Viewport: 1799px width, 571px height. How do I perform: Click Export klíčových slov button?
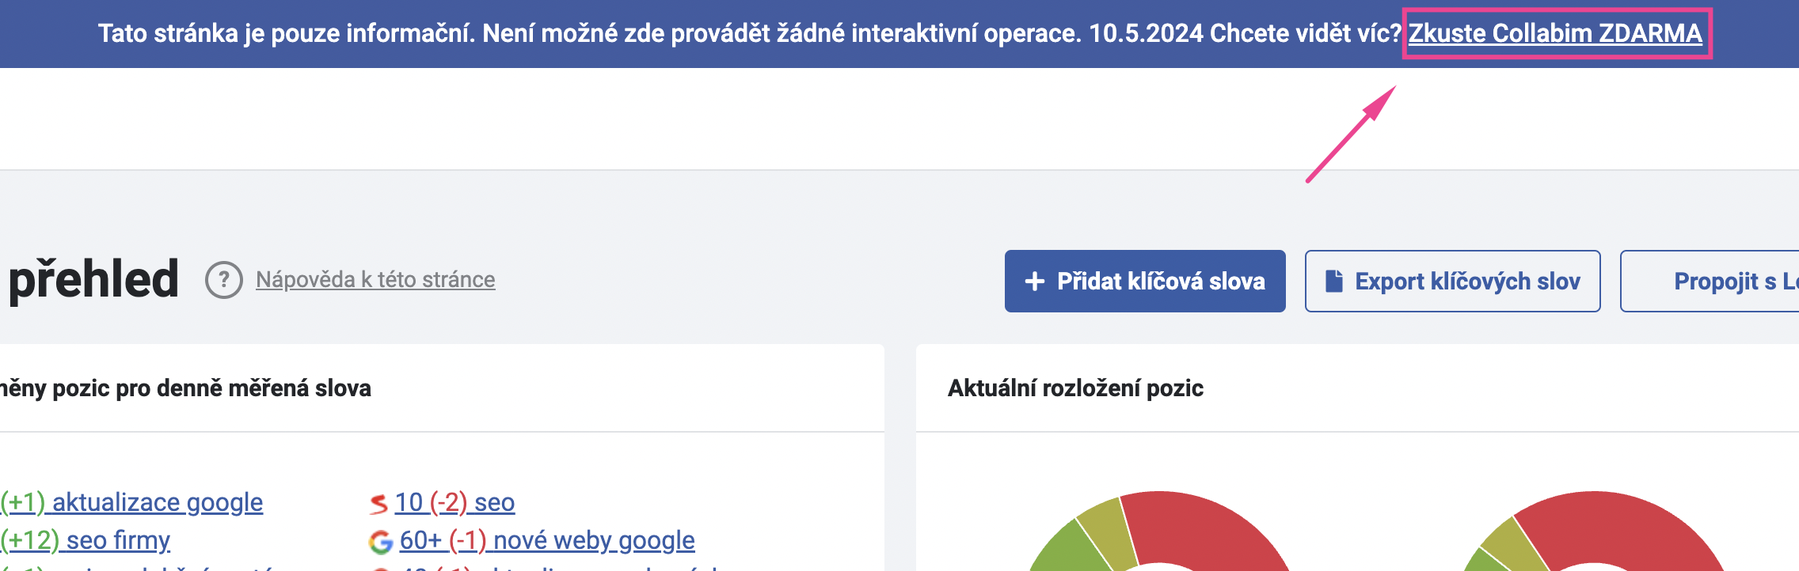1453,281
